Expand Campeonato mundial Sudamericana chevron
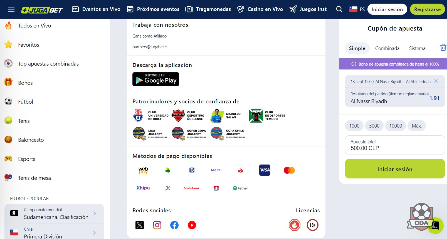This screenshot has height=239, width=447. 95,213
